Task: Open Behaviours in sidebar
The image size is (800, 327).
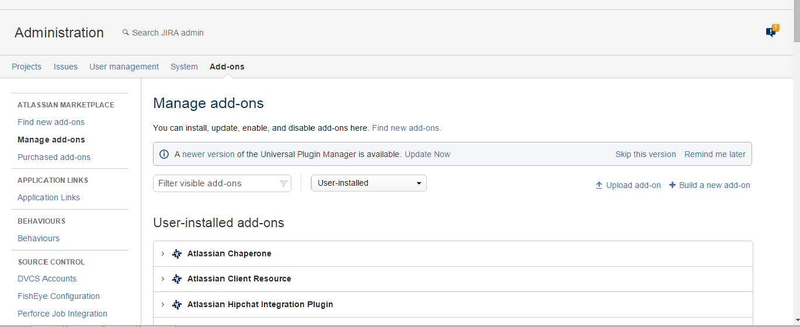Action: point(39,238)
